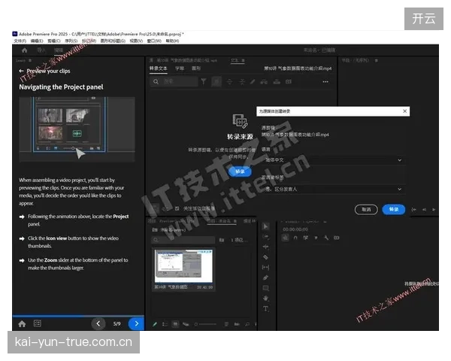This screenshot has width=451, height=361.
Task: Select the Slip tool
Action: point(265,268)
